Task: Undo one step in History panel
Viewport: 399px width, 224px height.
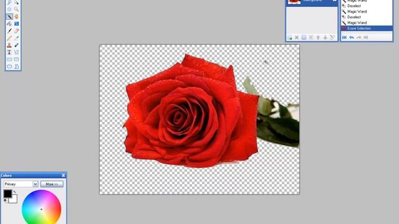Action: point(352,37)
